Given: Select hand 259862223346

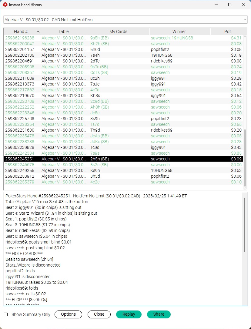Looking at the screenshot, I should pyautogui.click(x=123, y=113).
